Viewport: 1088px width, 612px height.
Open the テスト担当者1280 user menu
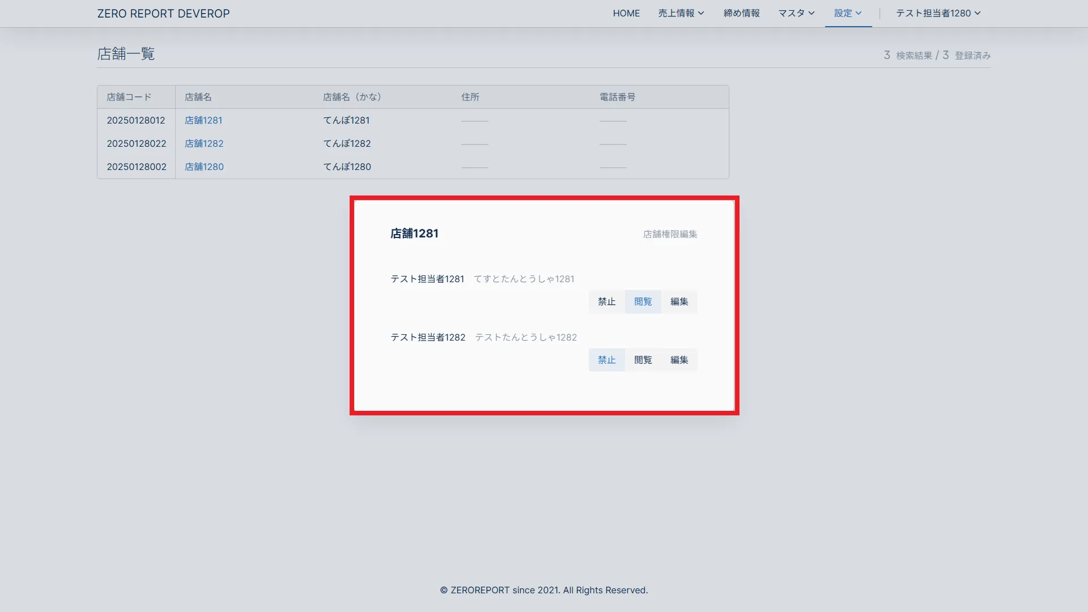(938, 13)
